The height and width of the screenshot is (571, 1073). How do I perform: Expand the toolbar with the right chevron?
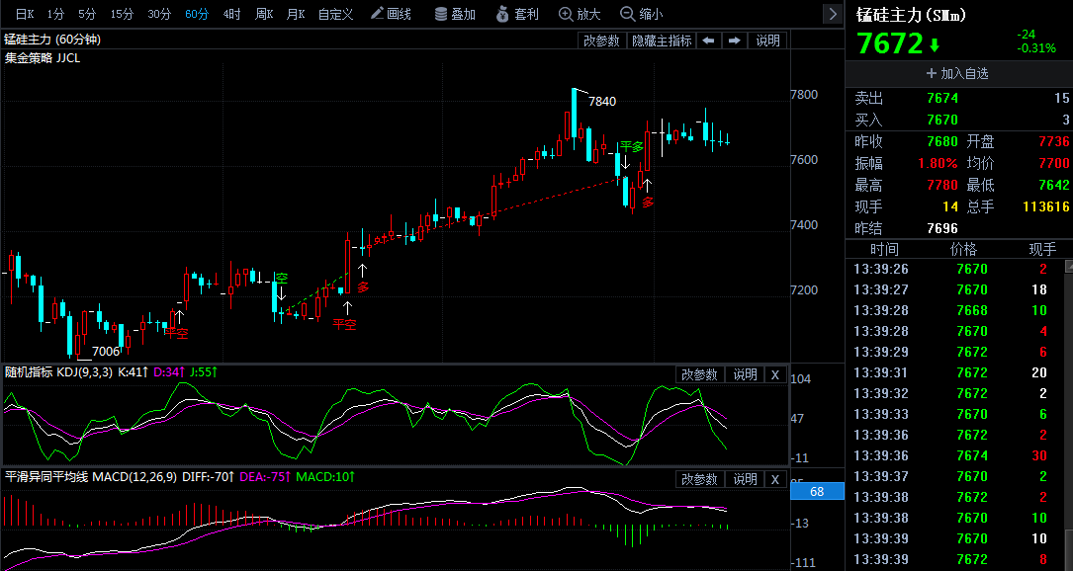[x=832, y=14]
